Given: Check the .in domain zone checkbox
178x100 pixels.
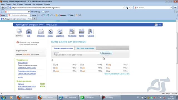Looking at the screenshot, I should 81,65.
